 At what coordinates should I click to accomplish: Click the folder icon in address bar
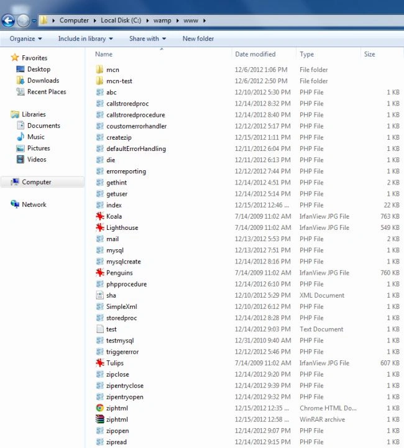pyautogui.click(x=44, y=21)
